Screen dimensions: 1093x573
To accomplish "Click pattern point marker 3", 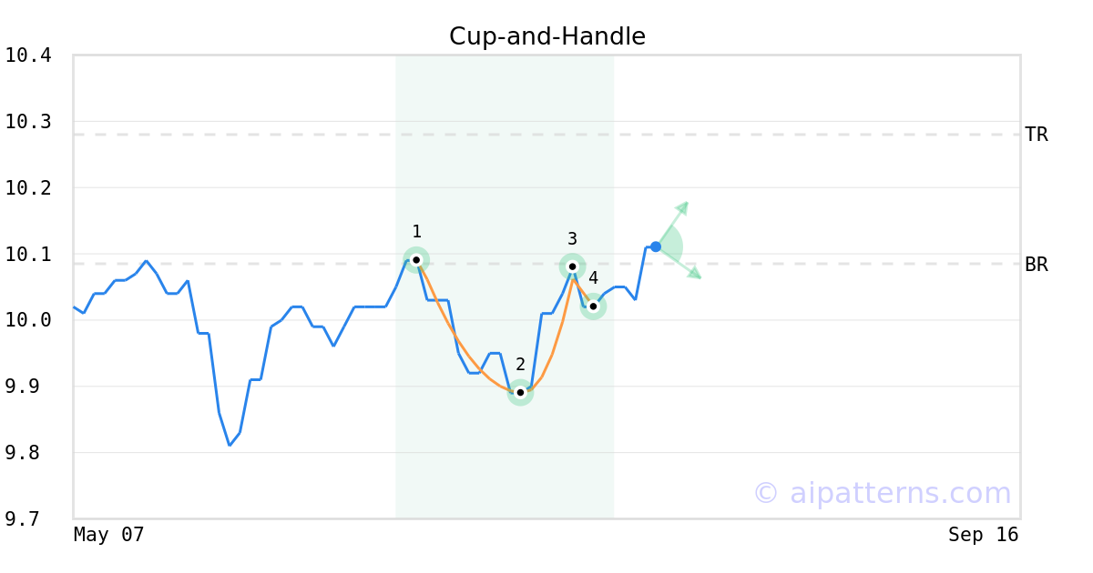I will (572, 266).
